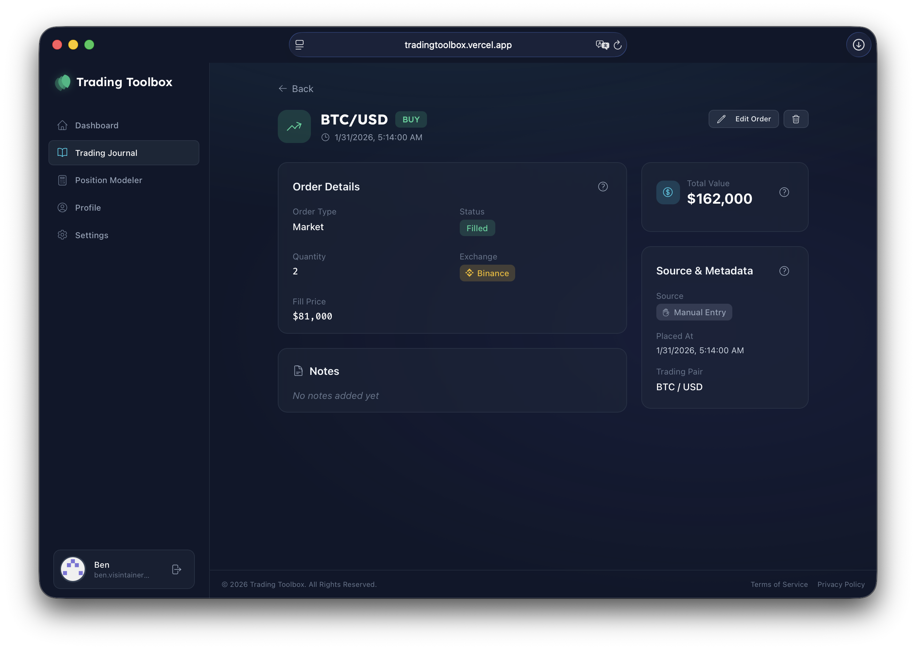
Task: Click the Binance exchange badge
Action: click(x=487, y=273)
